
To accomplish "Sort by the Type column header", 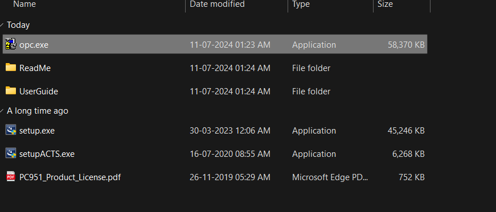I will (301, 4).
